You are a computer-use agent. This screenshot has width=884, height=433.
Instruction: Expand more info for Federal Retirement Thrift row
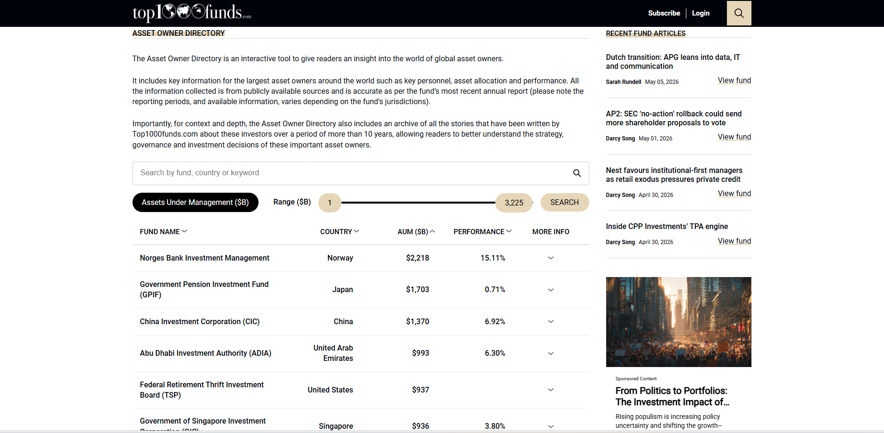pos(550,390)
